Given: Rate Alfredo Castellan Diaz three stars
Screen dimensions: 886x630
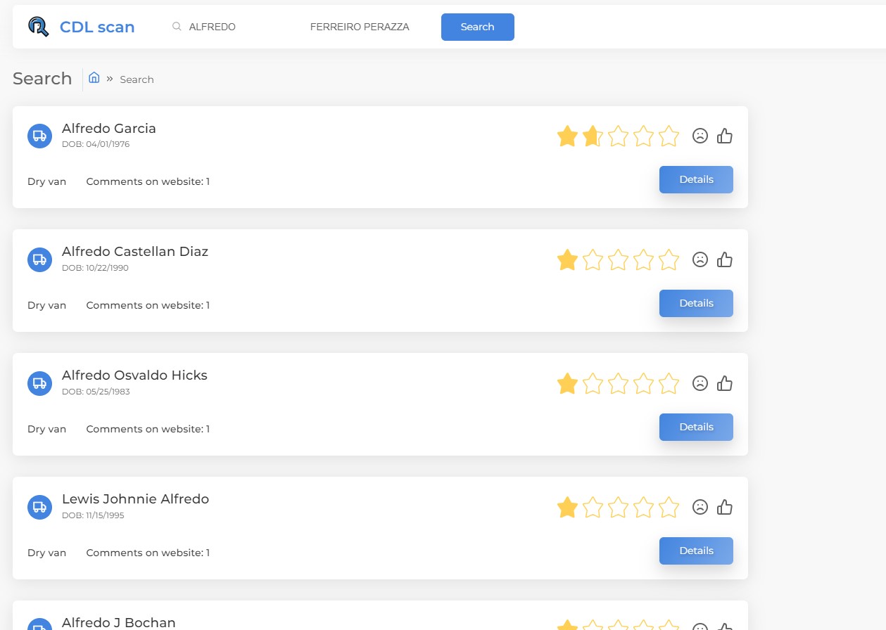Looking at the screenshot, I should [619, 260].
